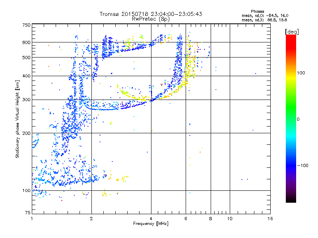Click the colorbar "100" tick label
Screen dimensions: 318x238
tap(301, 73)
